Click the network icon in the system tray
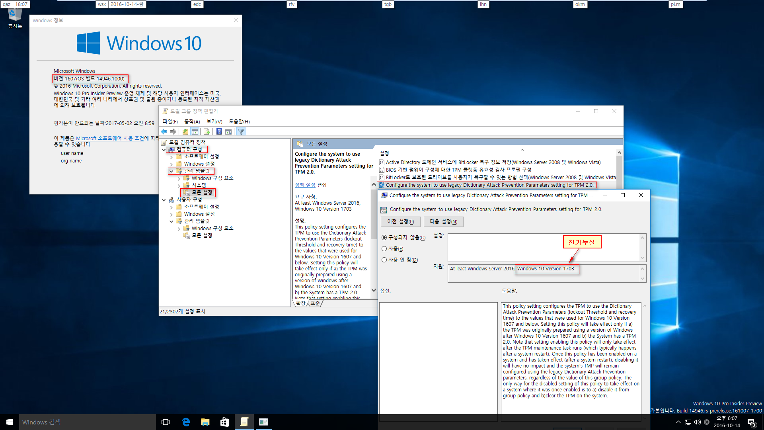 tap(688, 422)
